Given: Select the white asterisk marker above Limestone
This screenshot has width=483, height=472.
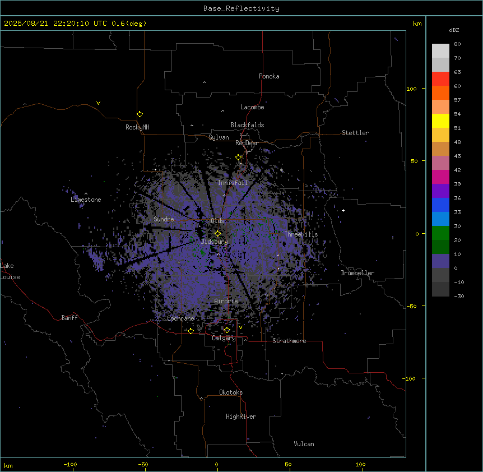Looking at the screenshot, I should click(x=86, y=194).
